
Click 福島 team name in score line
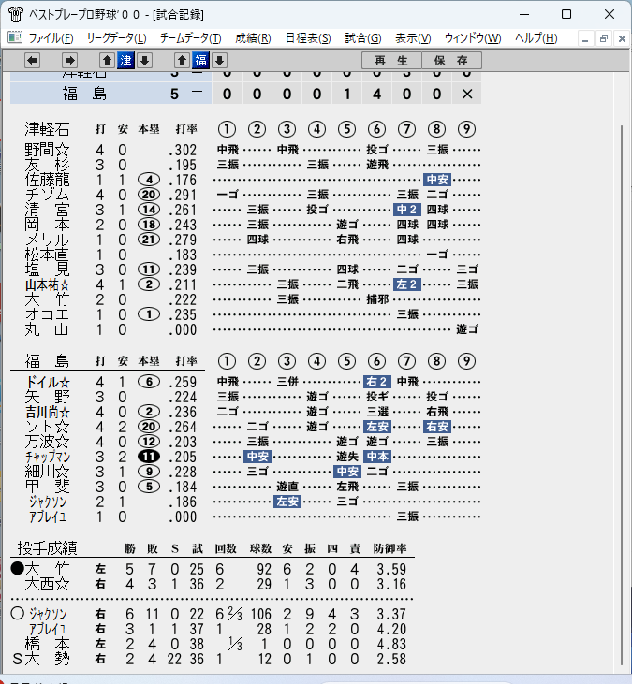[x=84, y=94]
